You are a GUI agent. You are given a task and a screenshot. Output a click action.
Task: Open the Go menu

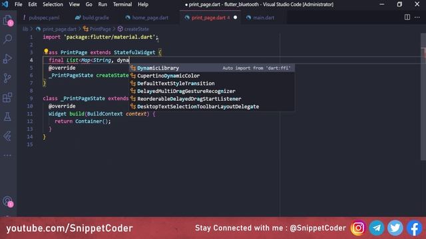pos(89,5)
